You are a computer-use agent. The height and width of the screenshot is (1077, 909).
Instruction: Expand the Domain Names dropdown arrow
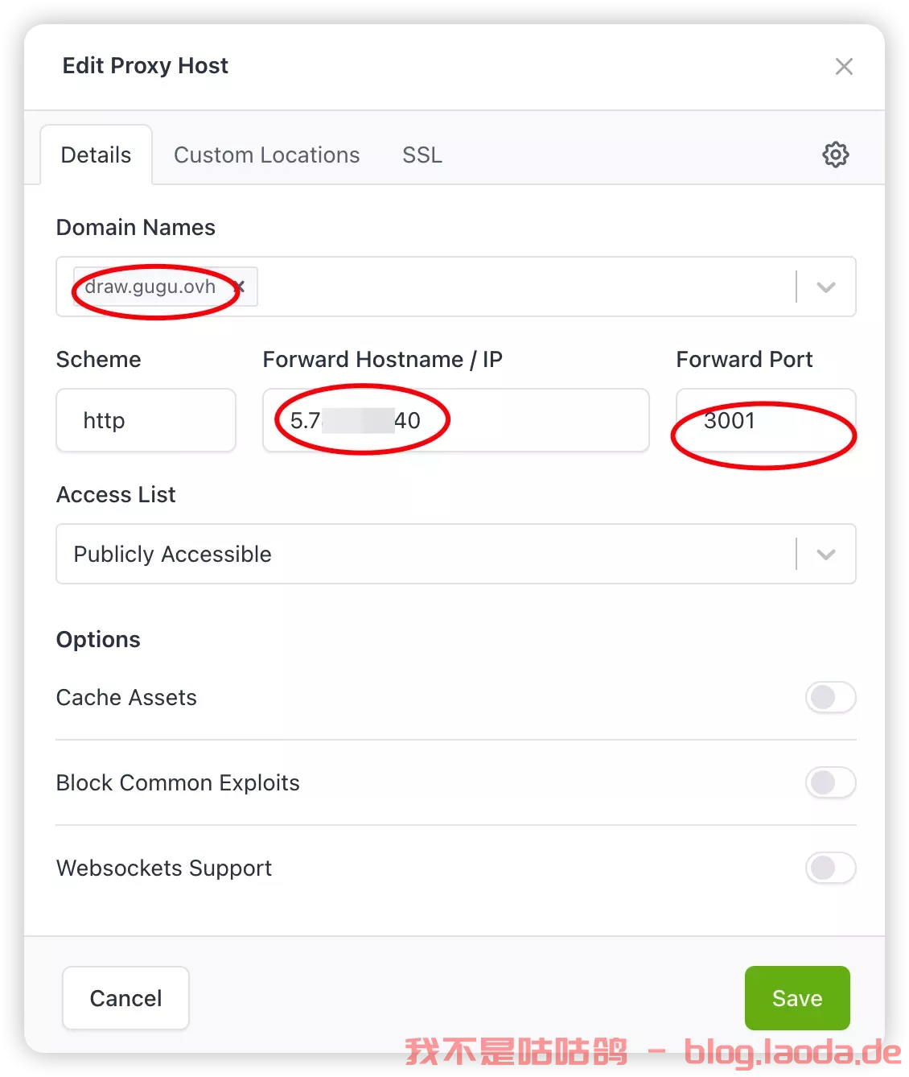pyautogui.click(x=826, y=287)
